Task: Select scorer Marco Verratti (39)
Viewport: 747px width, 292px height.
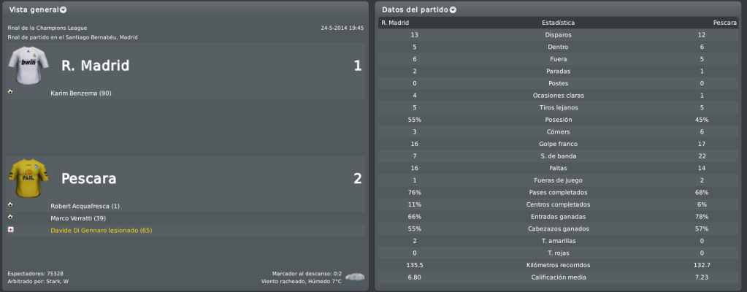Action: click(78, 218)
